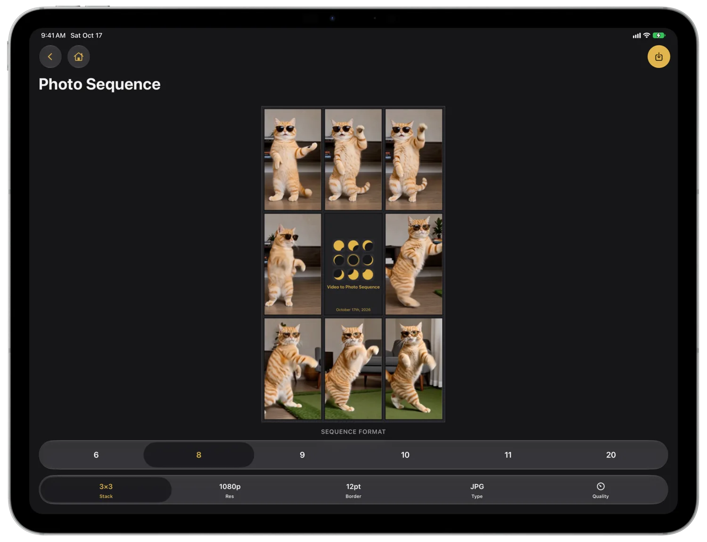Select the middle-right cat frame thumbnail
Image resolution: width=707 pixels, height=542 pixels.
(414, 264)
